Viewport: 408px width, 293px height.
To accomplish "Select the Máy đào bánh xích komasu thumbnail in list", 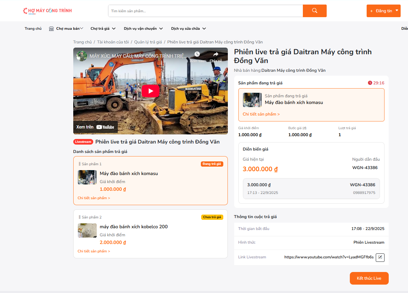I will pos(87,177).
